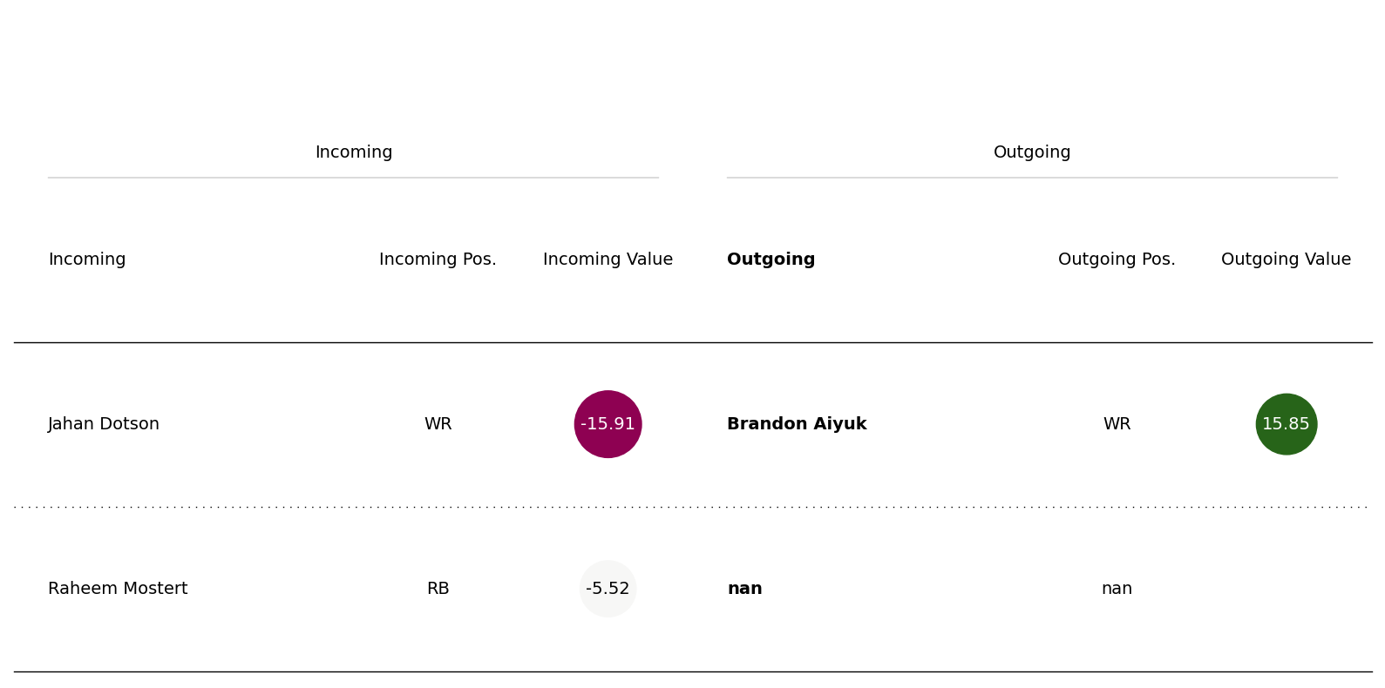
Task: Select the Incoming group header
Action: pos(353,152)
